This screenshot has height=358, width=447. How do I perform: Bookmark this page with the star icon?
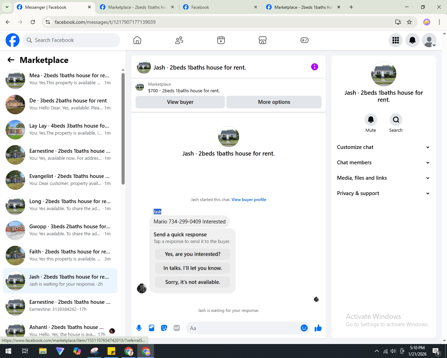(409, 22)
